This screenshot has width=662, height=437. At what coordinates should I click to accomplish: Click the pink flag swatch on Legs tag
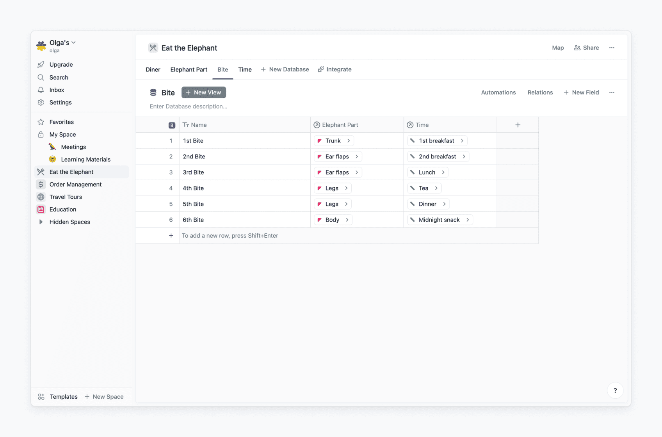pos(320,188)
